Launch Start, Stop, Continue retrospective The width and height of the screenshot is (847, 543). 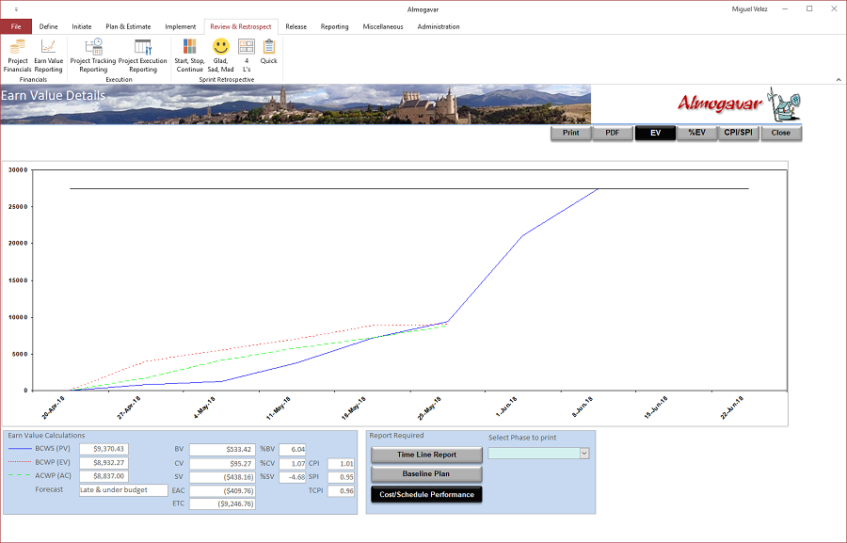[189, 56]
